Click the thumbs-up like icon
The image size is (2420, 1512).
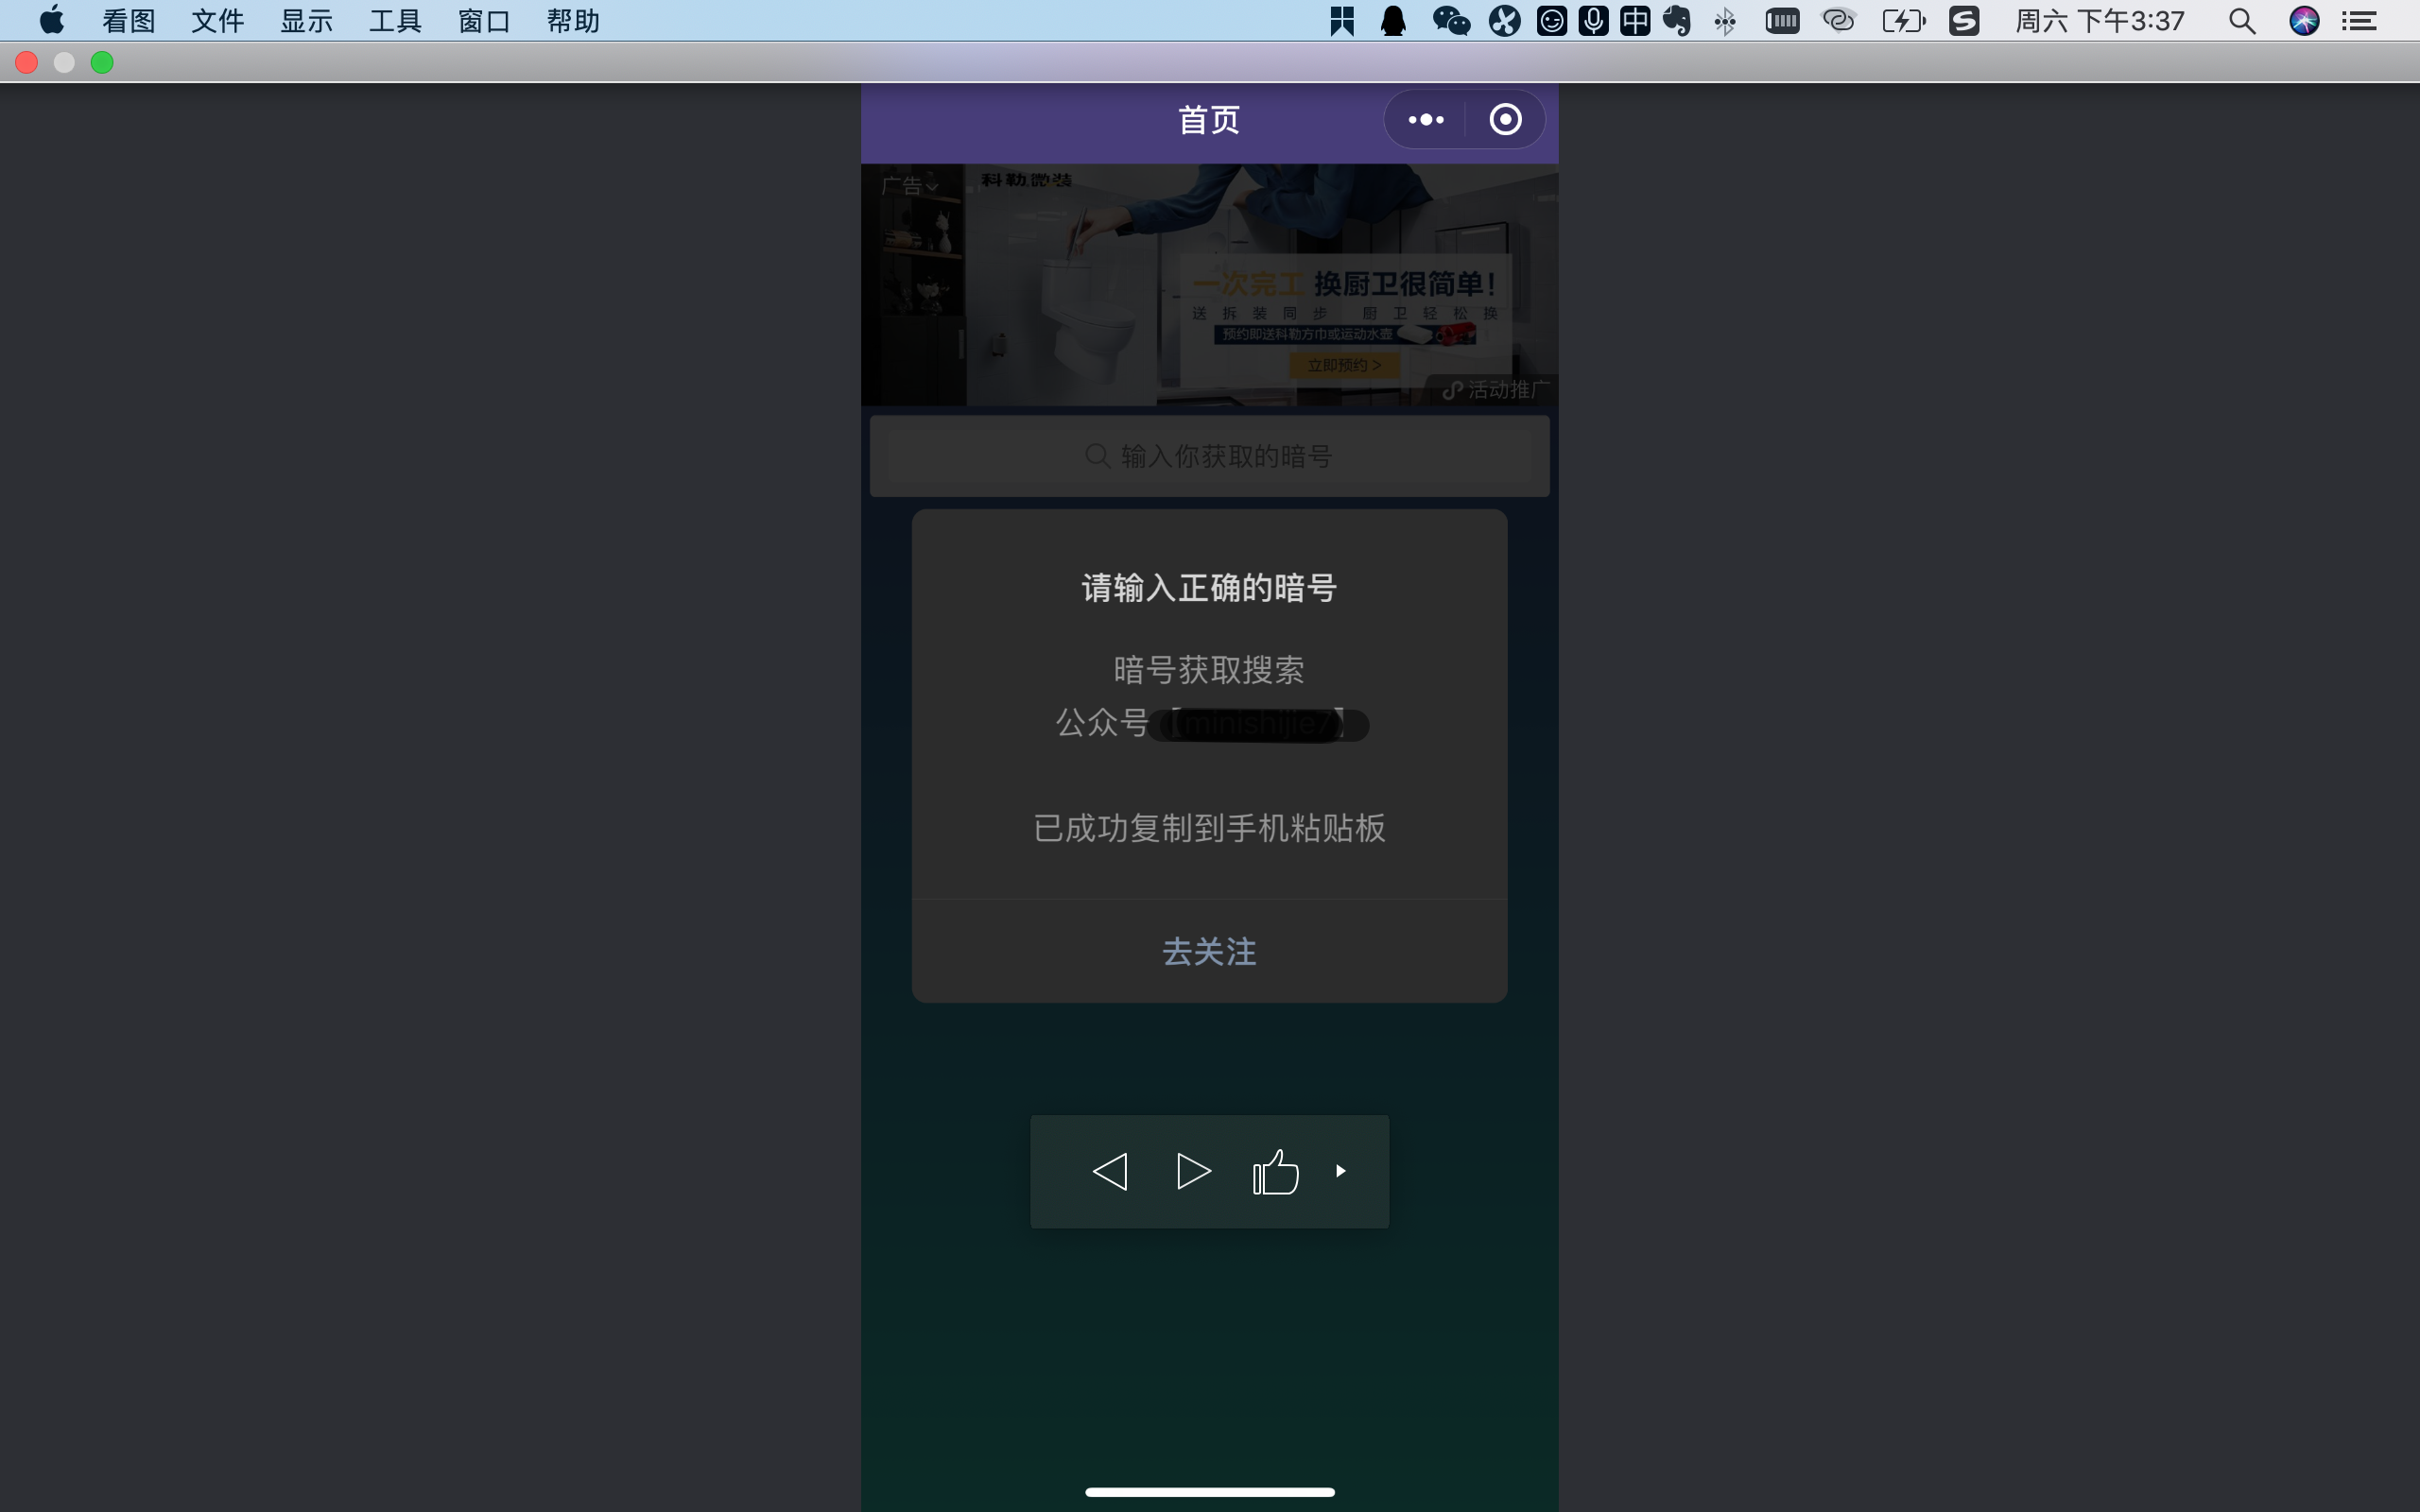tap(1276, 1172)
